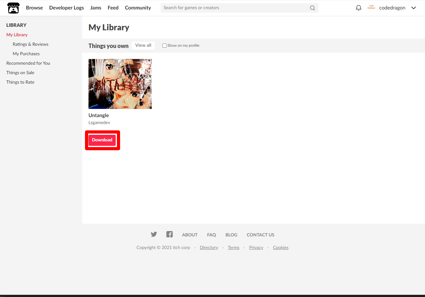Open the itch.io home logo

(x=13, y=8)
